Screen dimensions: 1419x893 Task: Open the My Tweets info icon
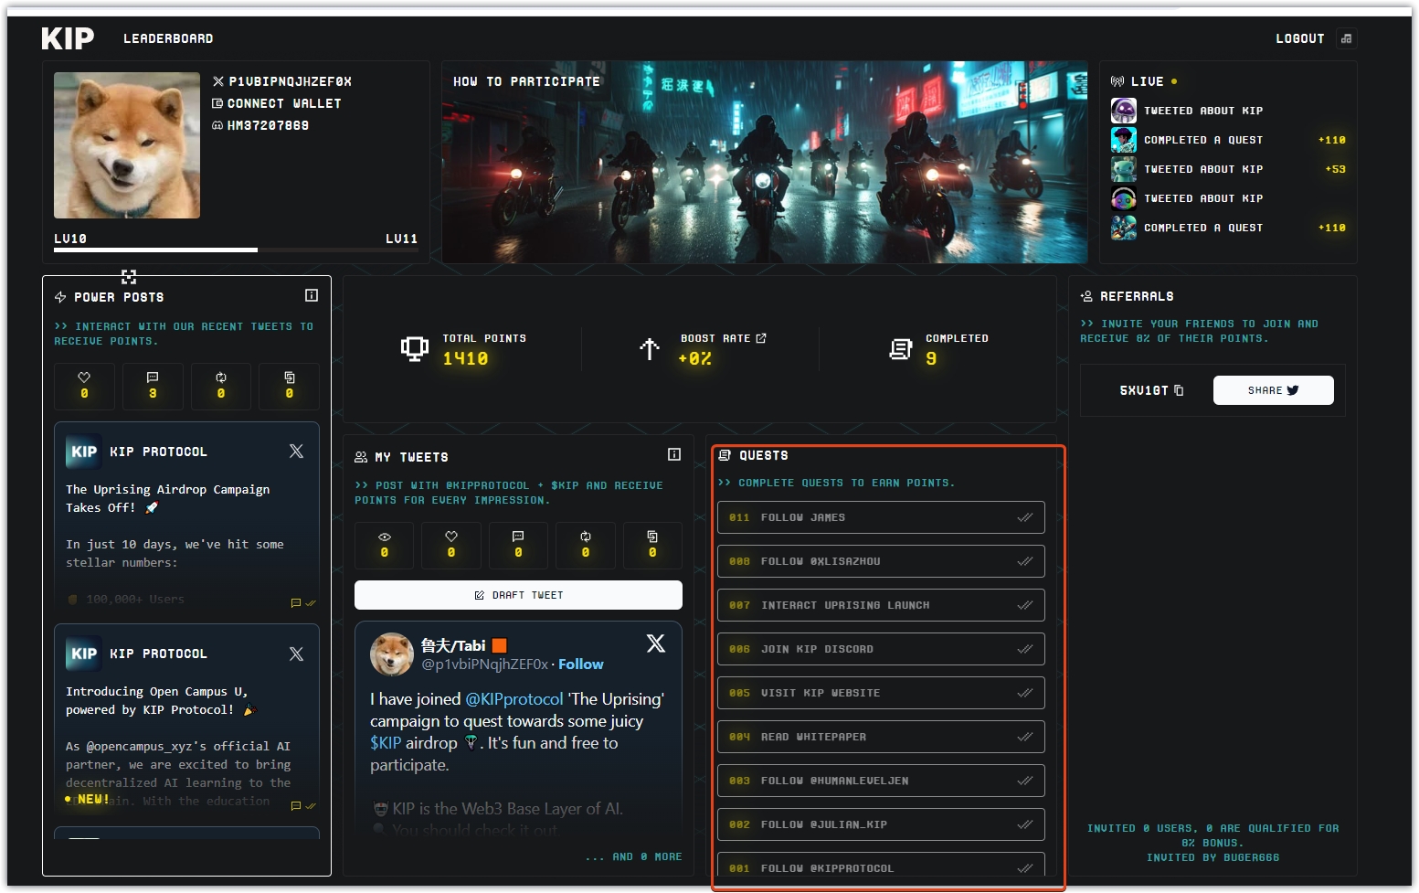[674, 454]
